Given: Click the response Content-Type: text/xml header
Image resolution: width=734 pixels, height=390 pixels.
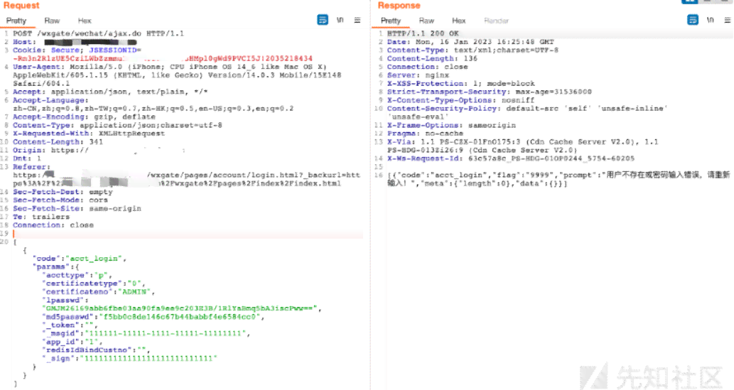Looking at the screenshot, I should (473, 50).
